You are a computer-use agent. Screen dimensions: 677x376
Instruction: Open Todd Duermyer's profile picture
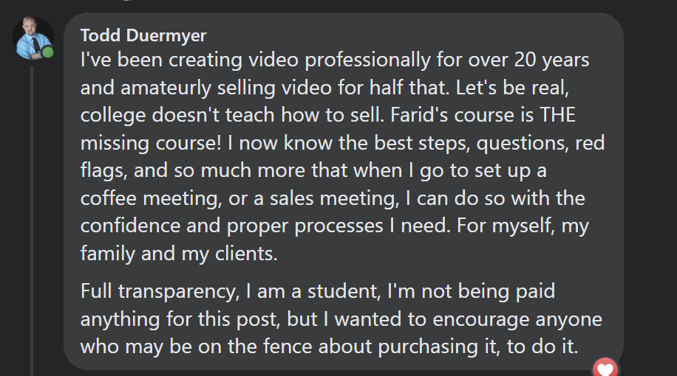coord(33,38)
